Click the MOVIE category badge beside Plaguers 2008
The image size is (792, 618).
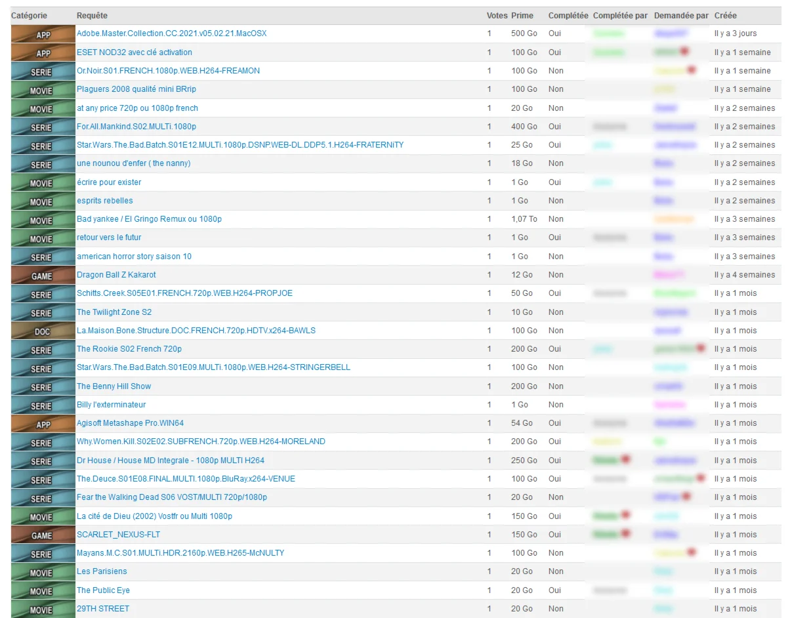point(43,90)
